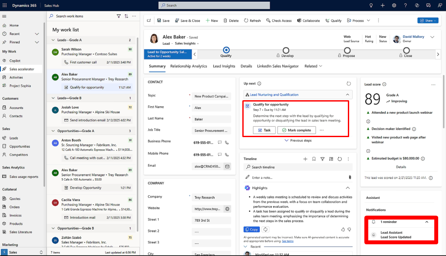Open the Lead Nurturing and Qualification link

pos(274,95)
